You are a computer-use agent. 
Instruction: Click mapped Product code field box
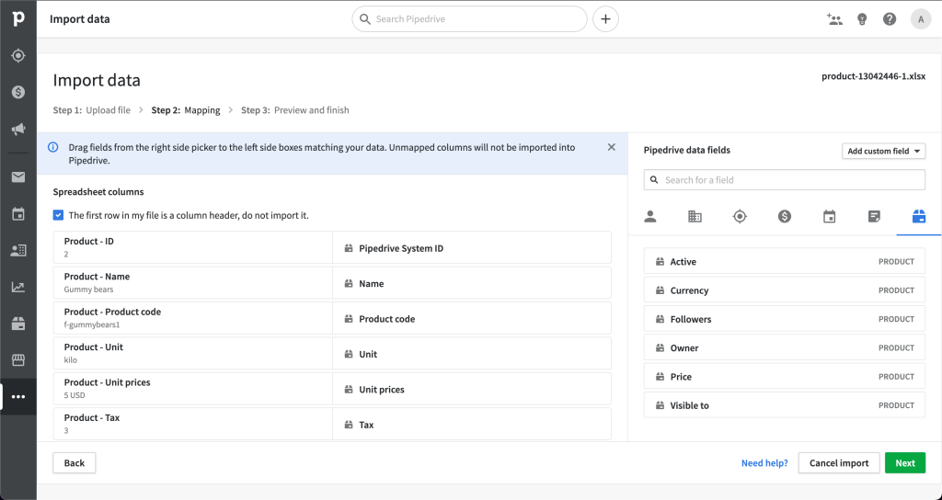(472, 319)
